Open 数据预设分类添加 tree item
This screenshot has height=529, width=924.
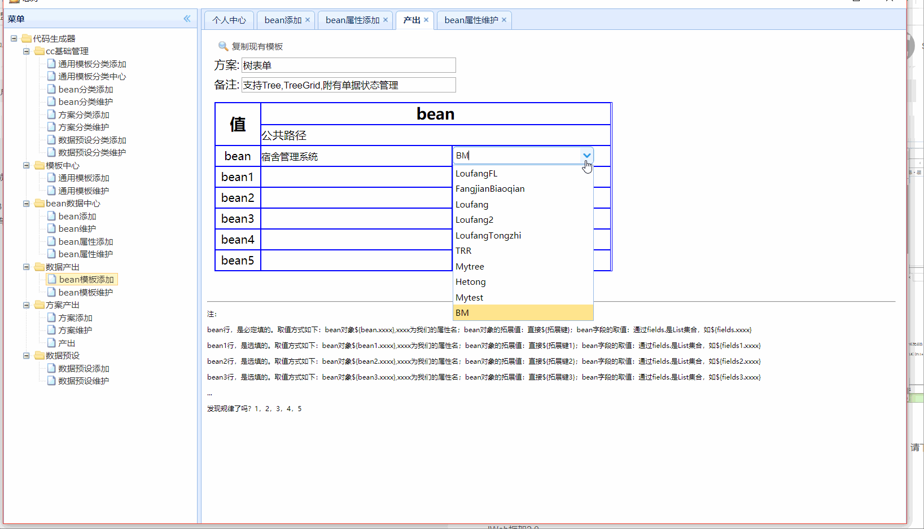[x=92, y=140]
